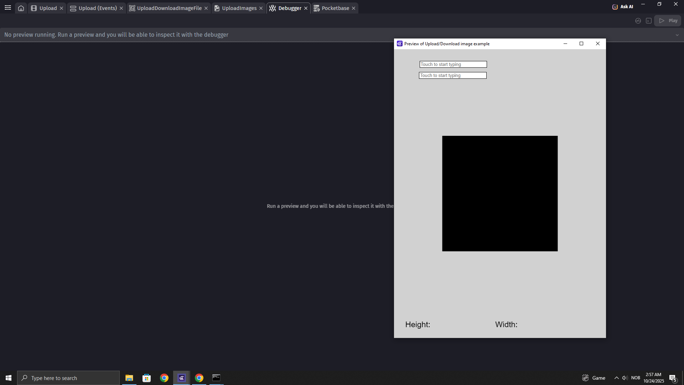
Task: Open File Explorer from taskbar
Action: tap(129, 378)
